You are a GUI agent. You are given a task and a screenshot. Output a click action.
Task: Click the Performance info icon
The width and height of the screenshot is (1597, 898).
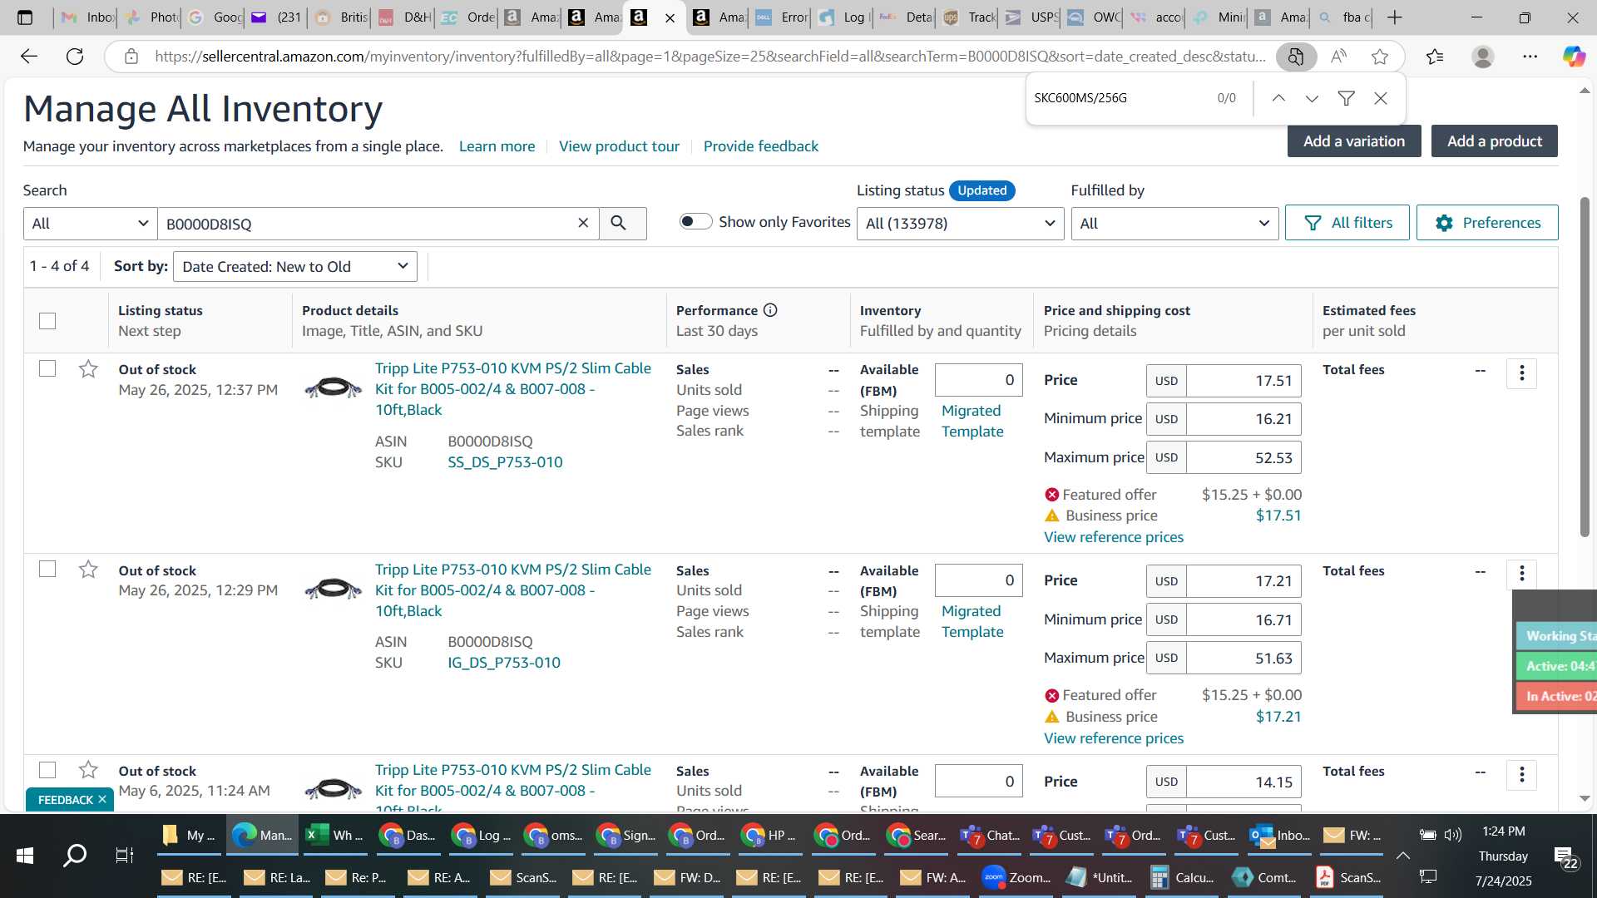(770, 310)
